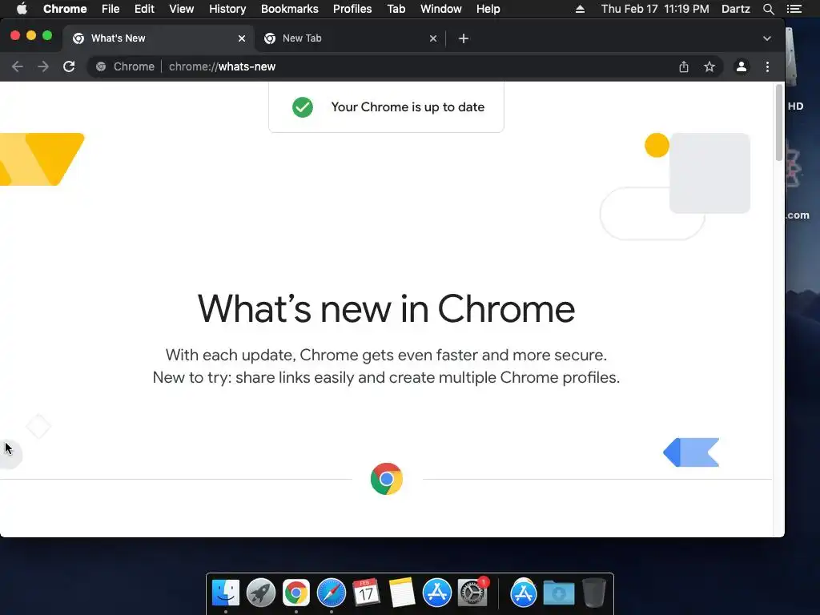Open Finder from the Dock
Image resolution: width=820 pixels, height=615 pixels.
(x=226, y=593)
